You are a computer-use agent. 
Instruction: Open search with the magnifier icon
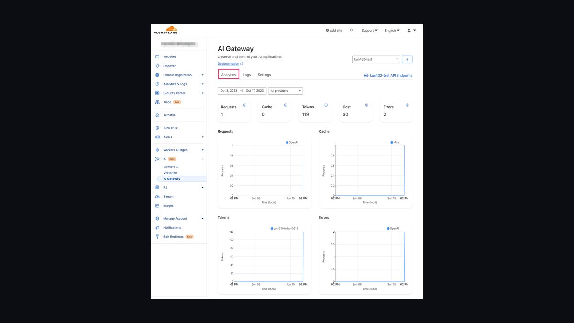[x=352, y=30]
